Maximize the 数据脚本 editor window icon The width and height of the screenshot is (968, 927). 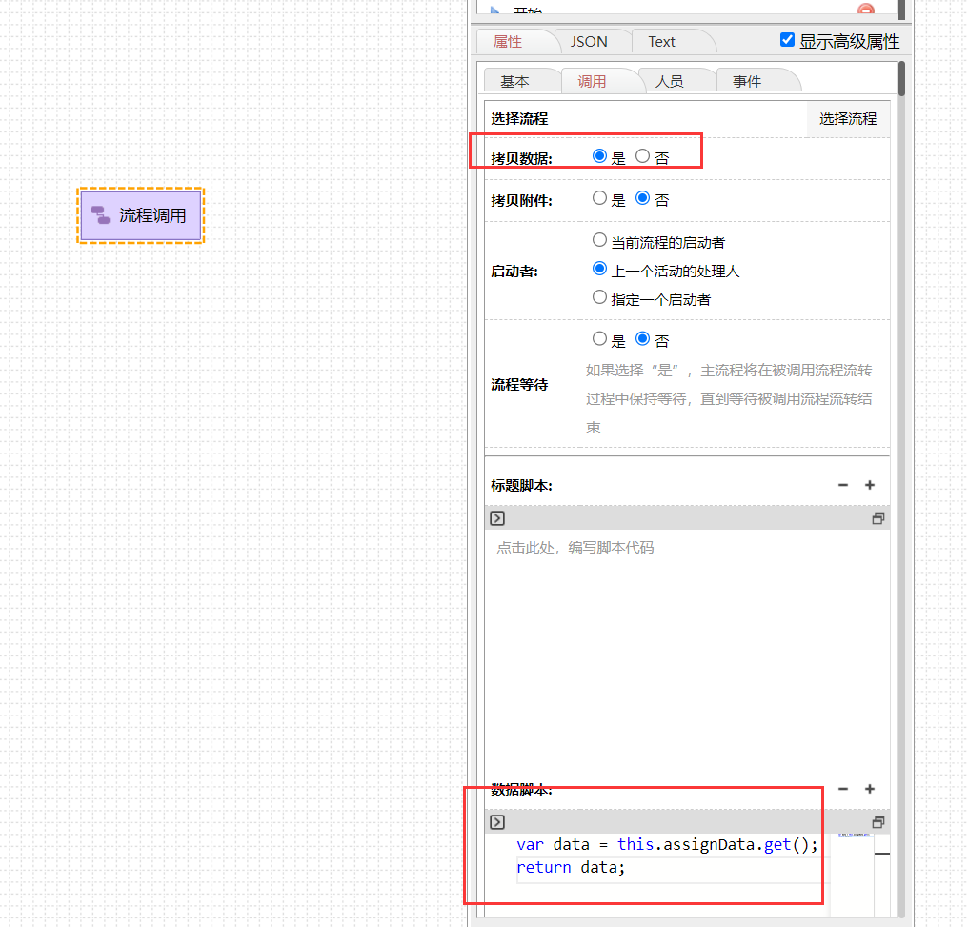877,822
